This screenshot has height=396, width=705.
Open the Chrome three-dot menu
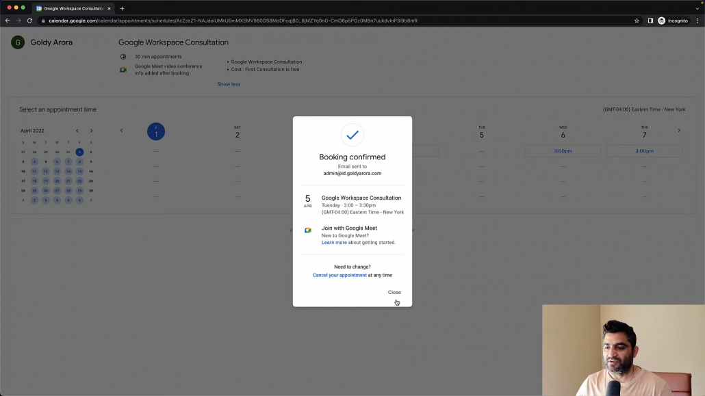697,21
